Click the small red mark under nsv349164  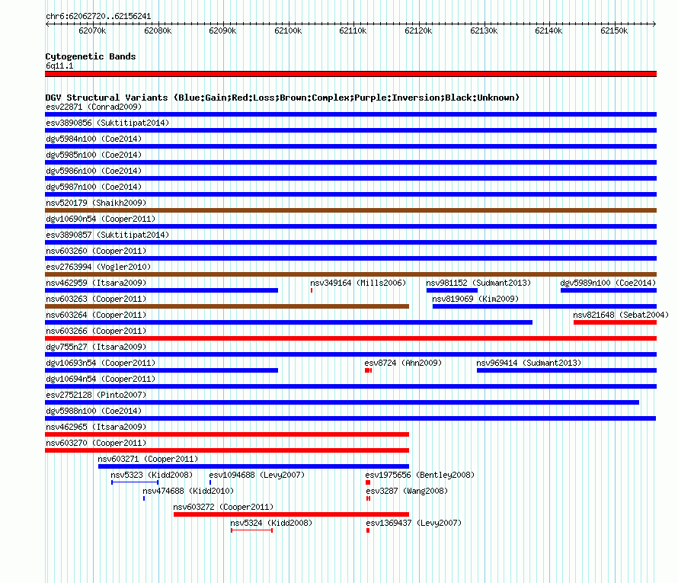[312, 290]
